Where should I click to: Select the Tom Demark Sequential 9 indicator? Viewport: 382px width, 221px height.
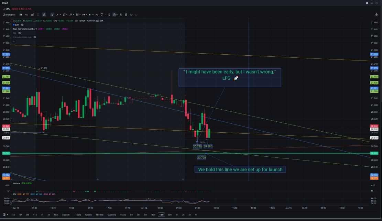tap(25, 29)
